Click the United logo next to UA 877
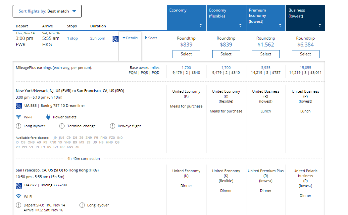Screen dimensions: 348x215 click(19, 186)
